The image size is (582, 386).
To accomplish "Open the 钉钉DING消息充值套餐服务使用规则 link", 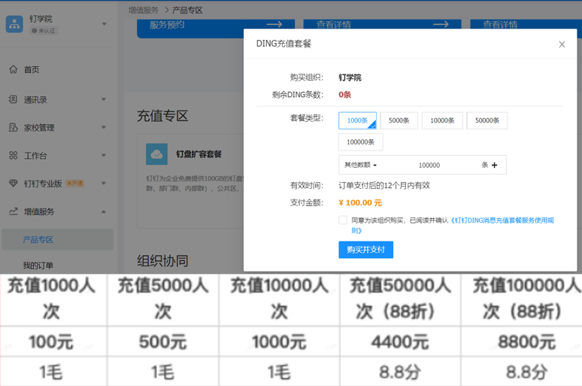I will (502, 220).
